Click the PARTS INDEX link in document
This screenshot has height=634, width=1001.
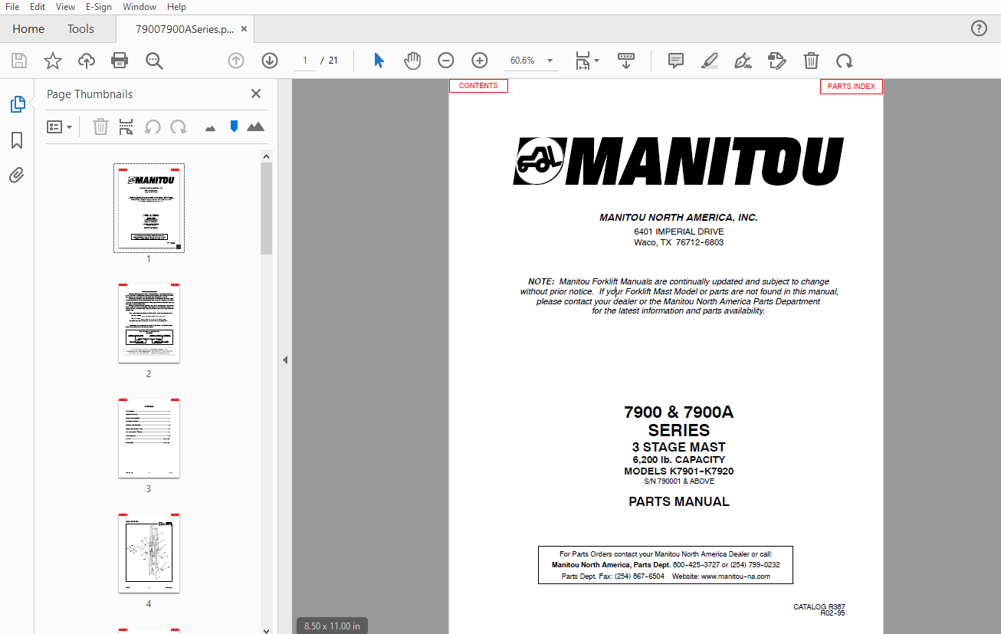point(851,87)
